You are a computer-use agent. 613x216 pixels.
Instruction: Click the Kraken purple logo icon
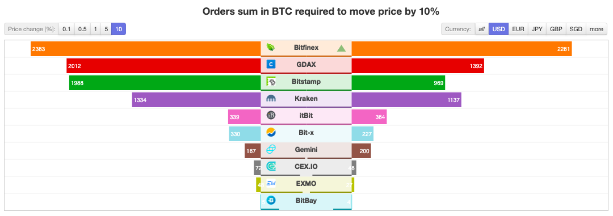[271, 99]
